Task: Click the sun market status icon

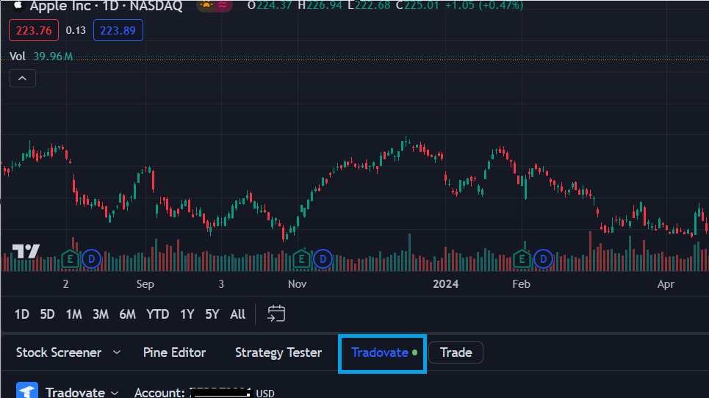Action: (x=206, y=5)
